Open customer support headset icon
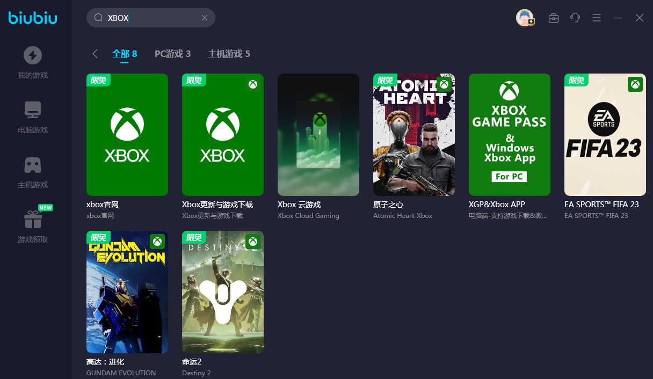The height and width of the screenshot is (379, 653). pos(575,18)
